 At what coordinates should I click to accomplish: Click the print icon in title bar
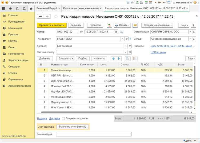pos(132,2)
